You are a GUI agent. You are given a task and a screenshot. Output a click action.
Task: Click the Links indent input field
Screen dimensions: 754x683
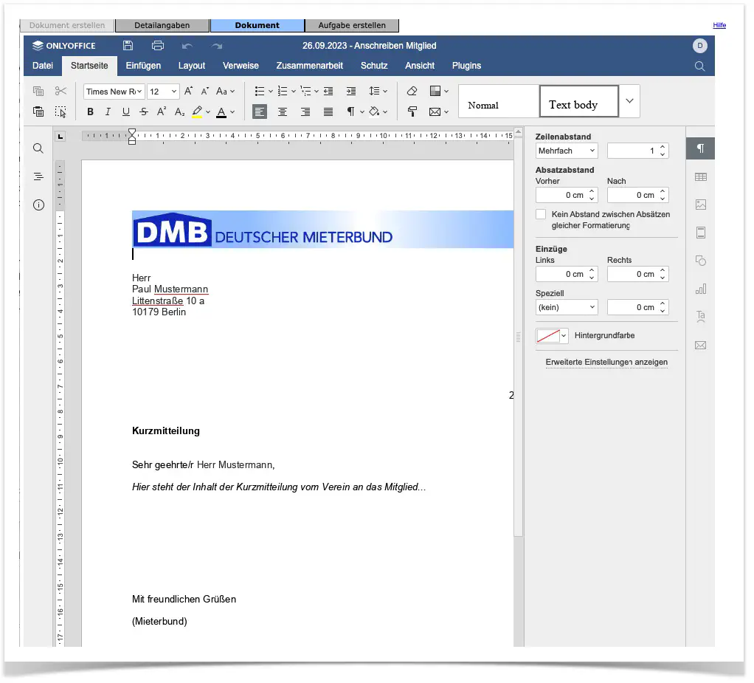pos(560,274)
